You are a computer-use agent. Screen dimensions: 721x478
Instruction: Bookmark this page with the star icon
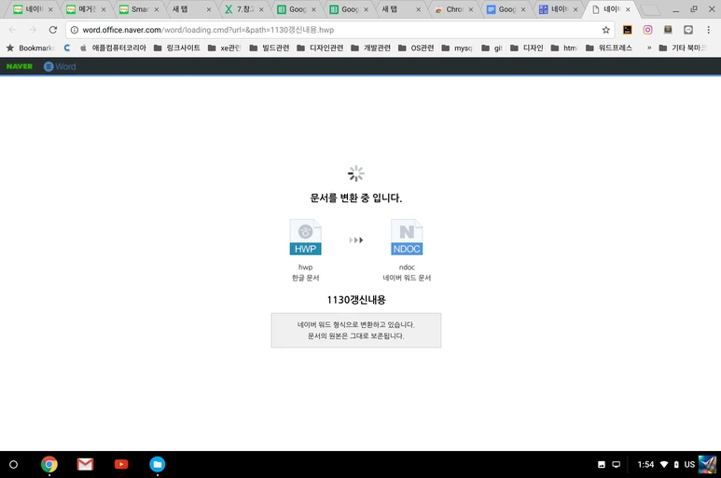pos(606,30)
